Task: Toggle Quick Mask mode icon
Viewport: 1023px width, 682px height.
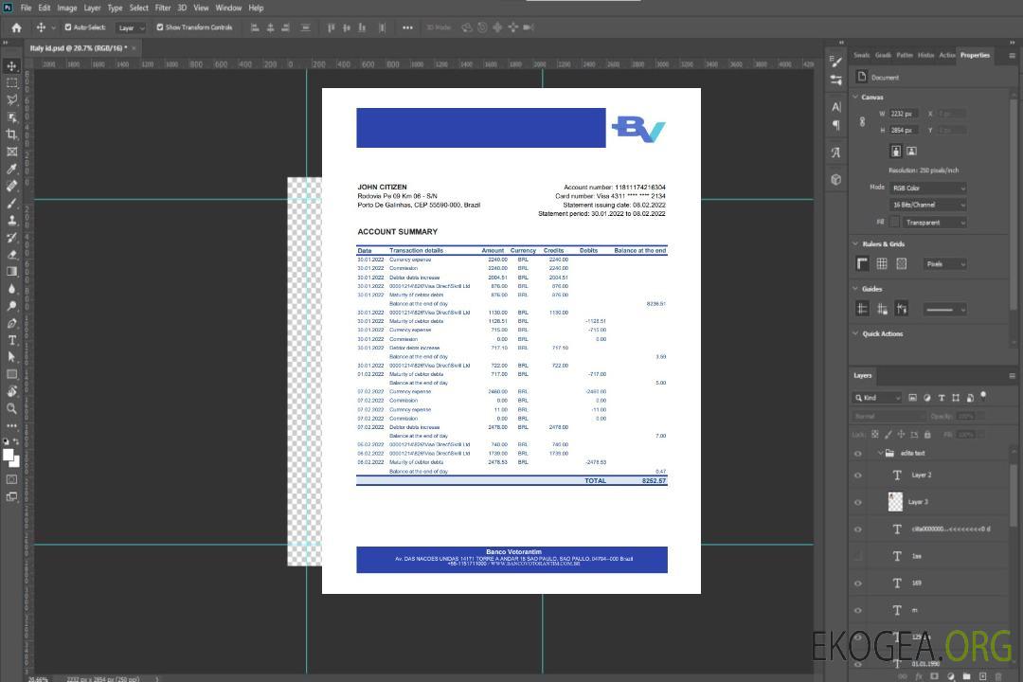Action: click(x=11, y=479)
